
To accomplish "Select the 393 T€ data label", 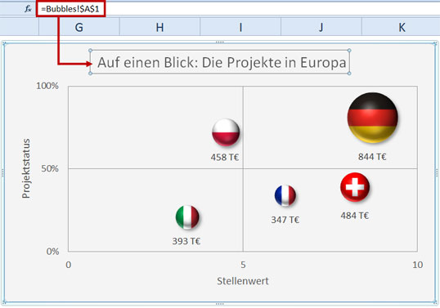I will coord(186,241).
